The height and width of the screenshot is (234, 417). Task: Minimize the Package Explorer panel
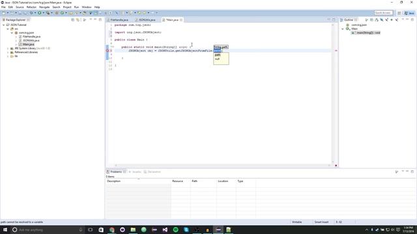pos(95,19)
